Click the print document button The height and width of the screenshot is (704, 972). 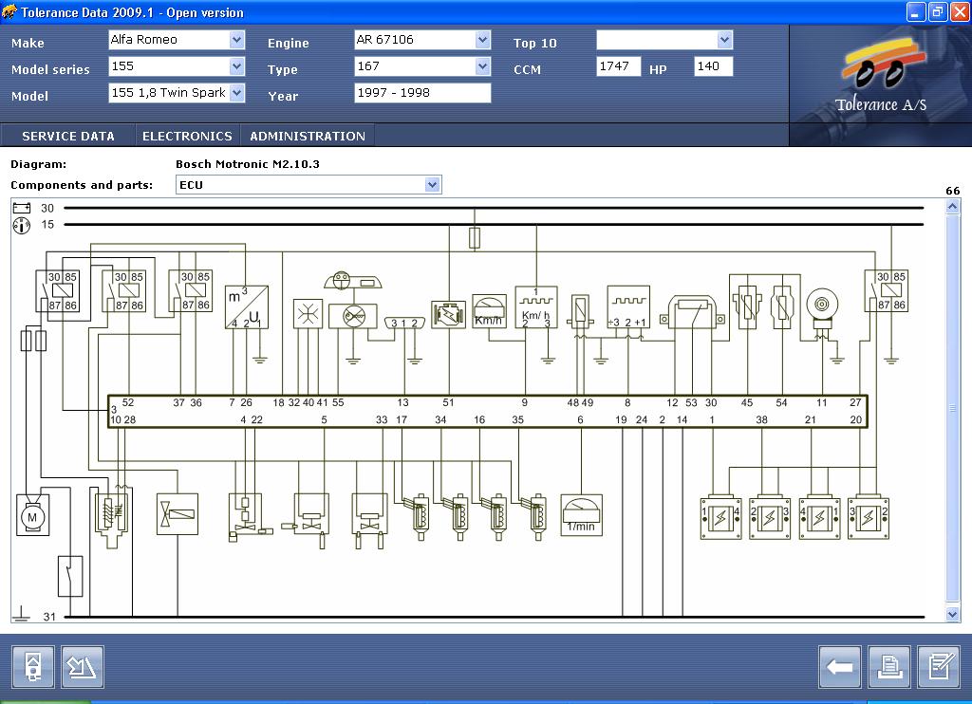click(889, 667)
